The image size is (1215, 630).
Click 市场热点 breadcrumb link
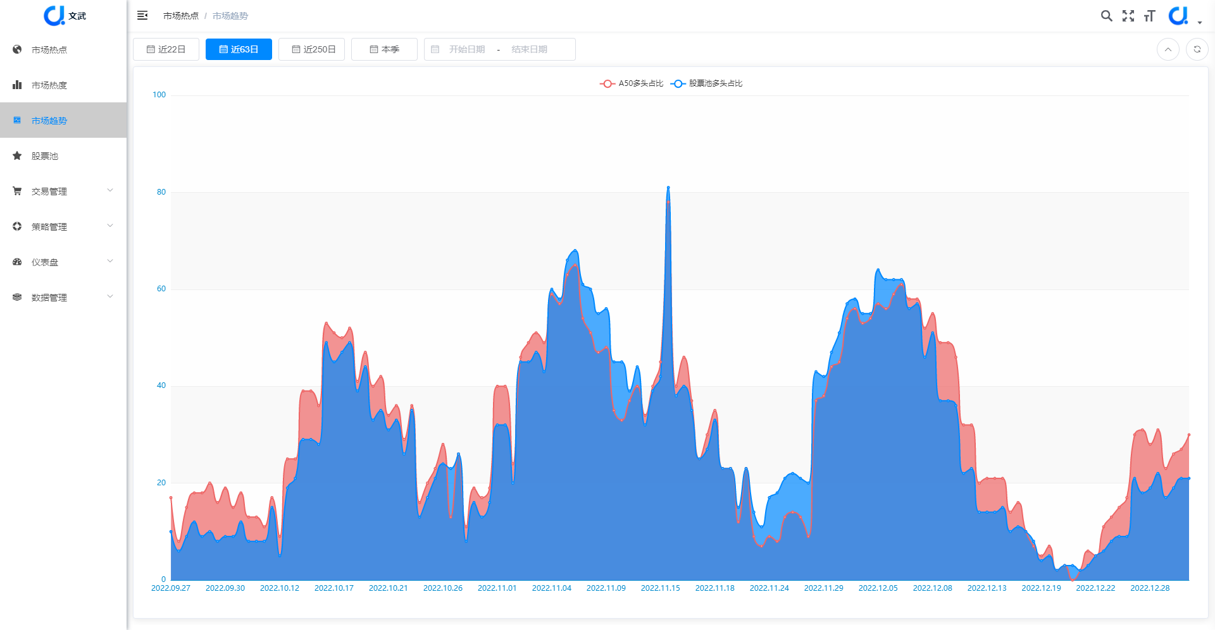(181, 16)
